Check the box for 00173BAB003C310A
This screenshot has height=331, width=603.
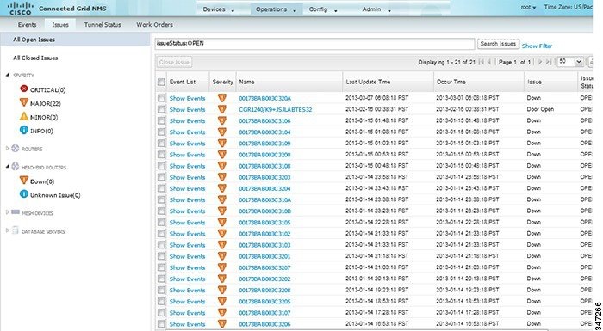(x=161, y=199)
